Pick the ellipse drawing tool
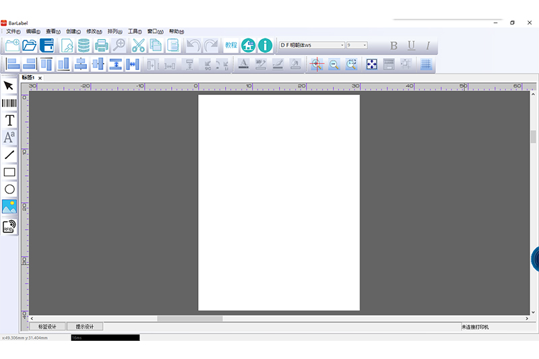 (x=9, y=189)
